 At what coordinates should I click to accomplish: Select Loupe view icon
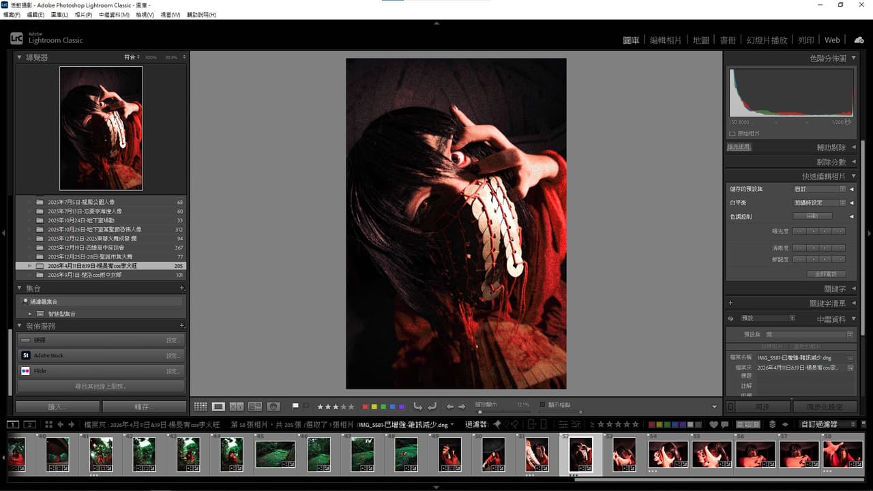point(218,406)
